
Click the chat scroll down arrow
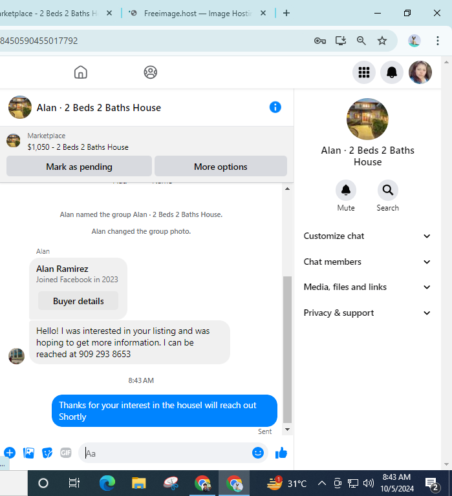pyautogui.click(x=287, y=429)
